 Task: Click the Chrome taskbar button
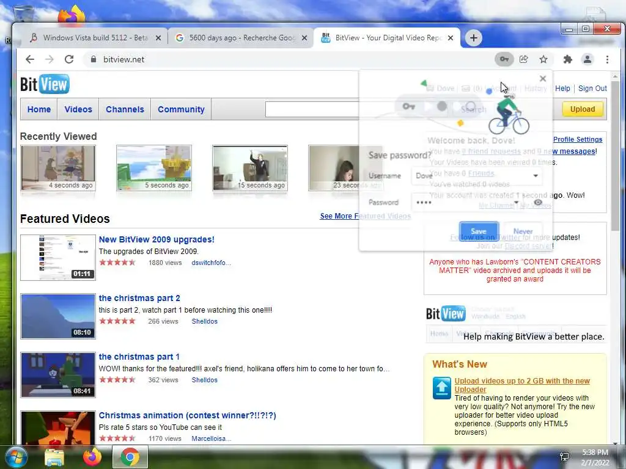tap(130, 457)
